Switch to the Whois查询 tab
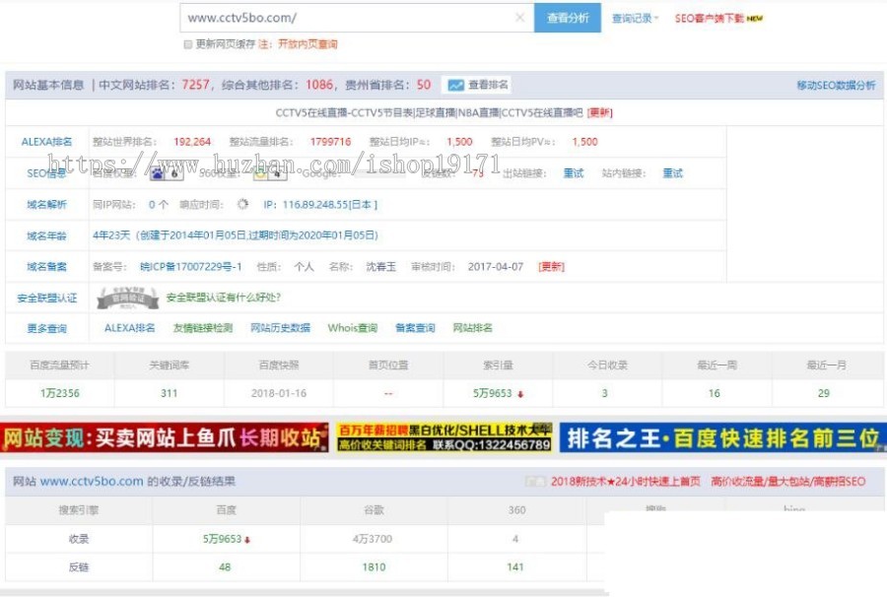 click(352, 328)
